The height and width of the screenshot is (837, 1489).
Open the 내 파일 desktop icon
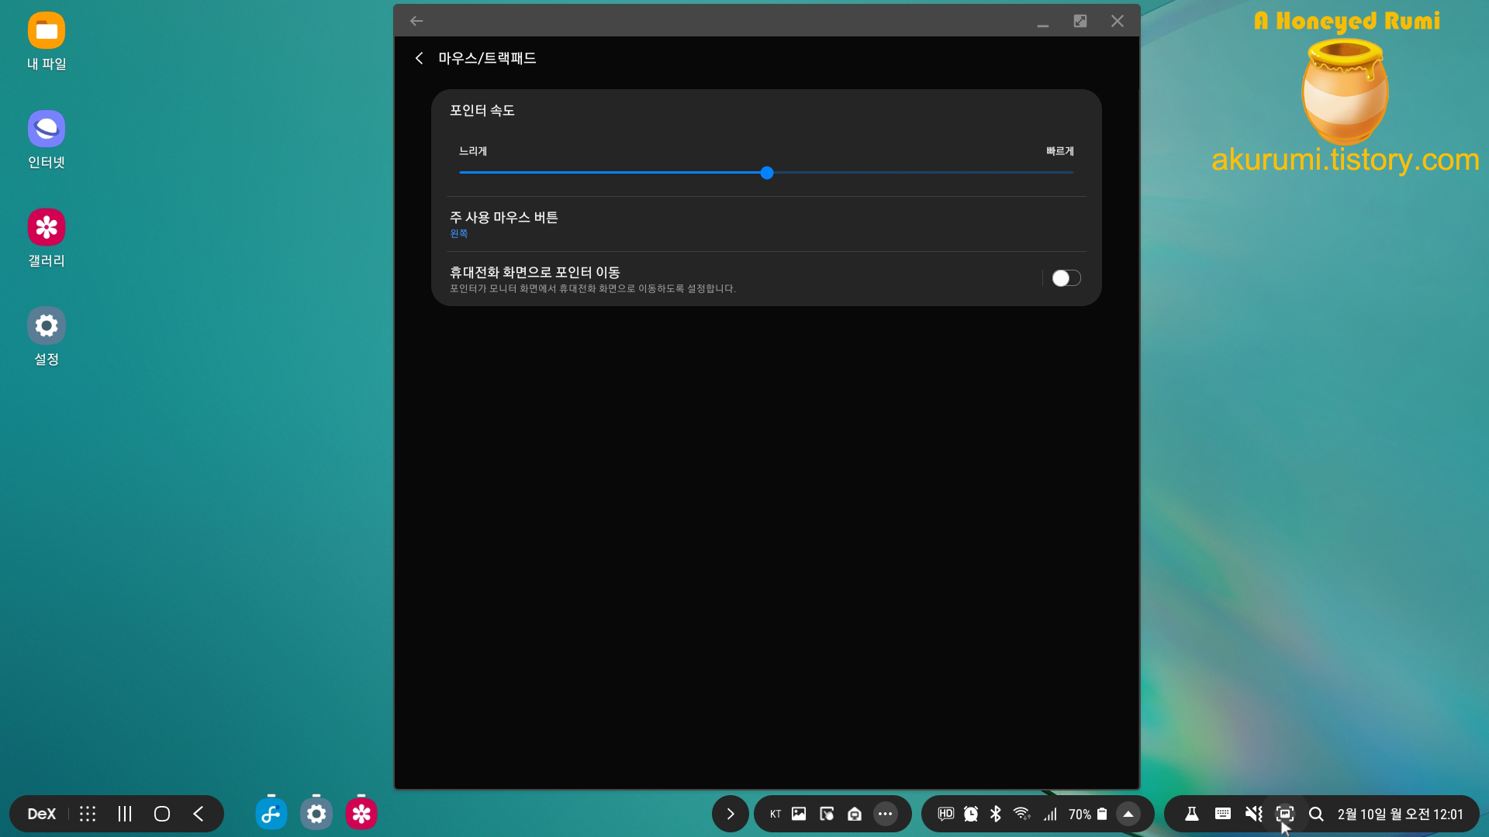pyautogui.click(x=47, y=31)
